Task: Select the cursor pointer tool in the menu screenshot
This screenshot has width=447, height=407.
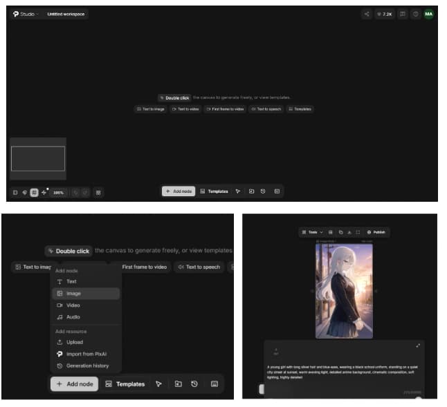Action: click(x=158, y=384)
